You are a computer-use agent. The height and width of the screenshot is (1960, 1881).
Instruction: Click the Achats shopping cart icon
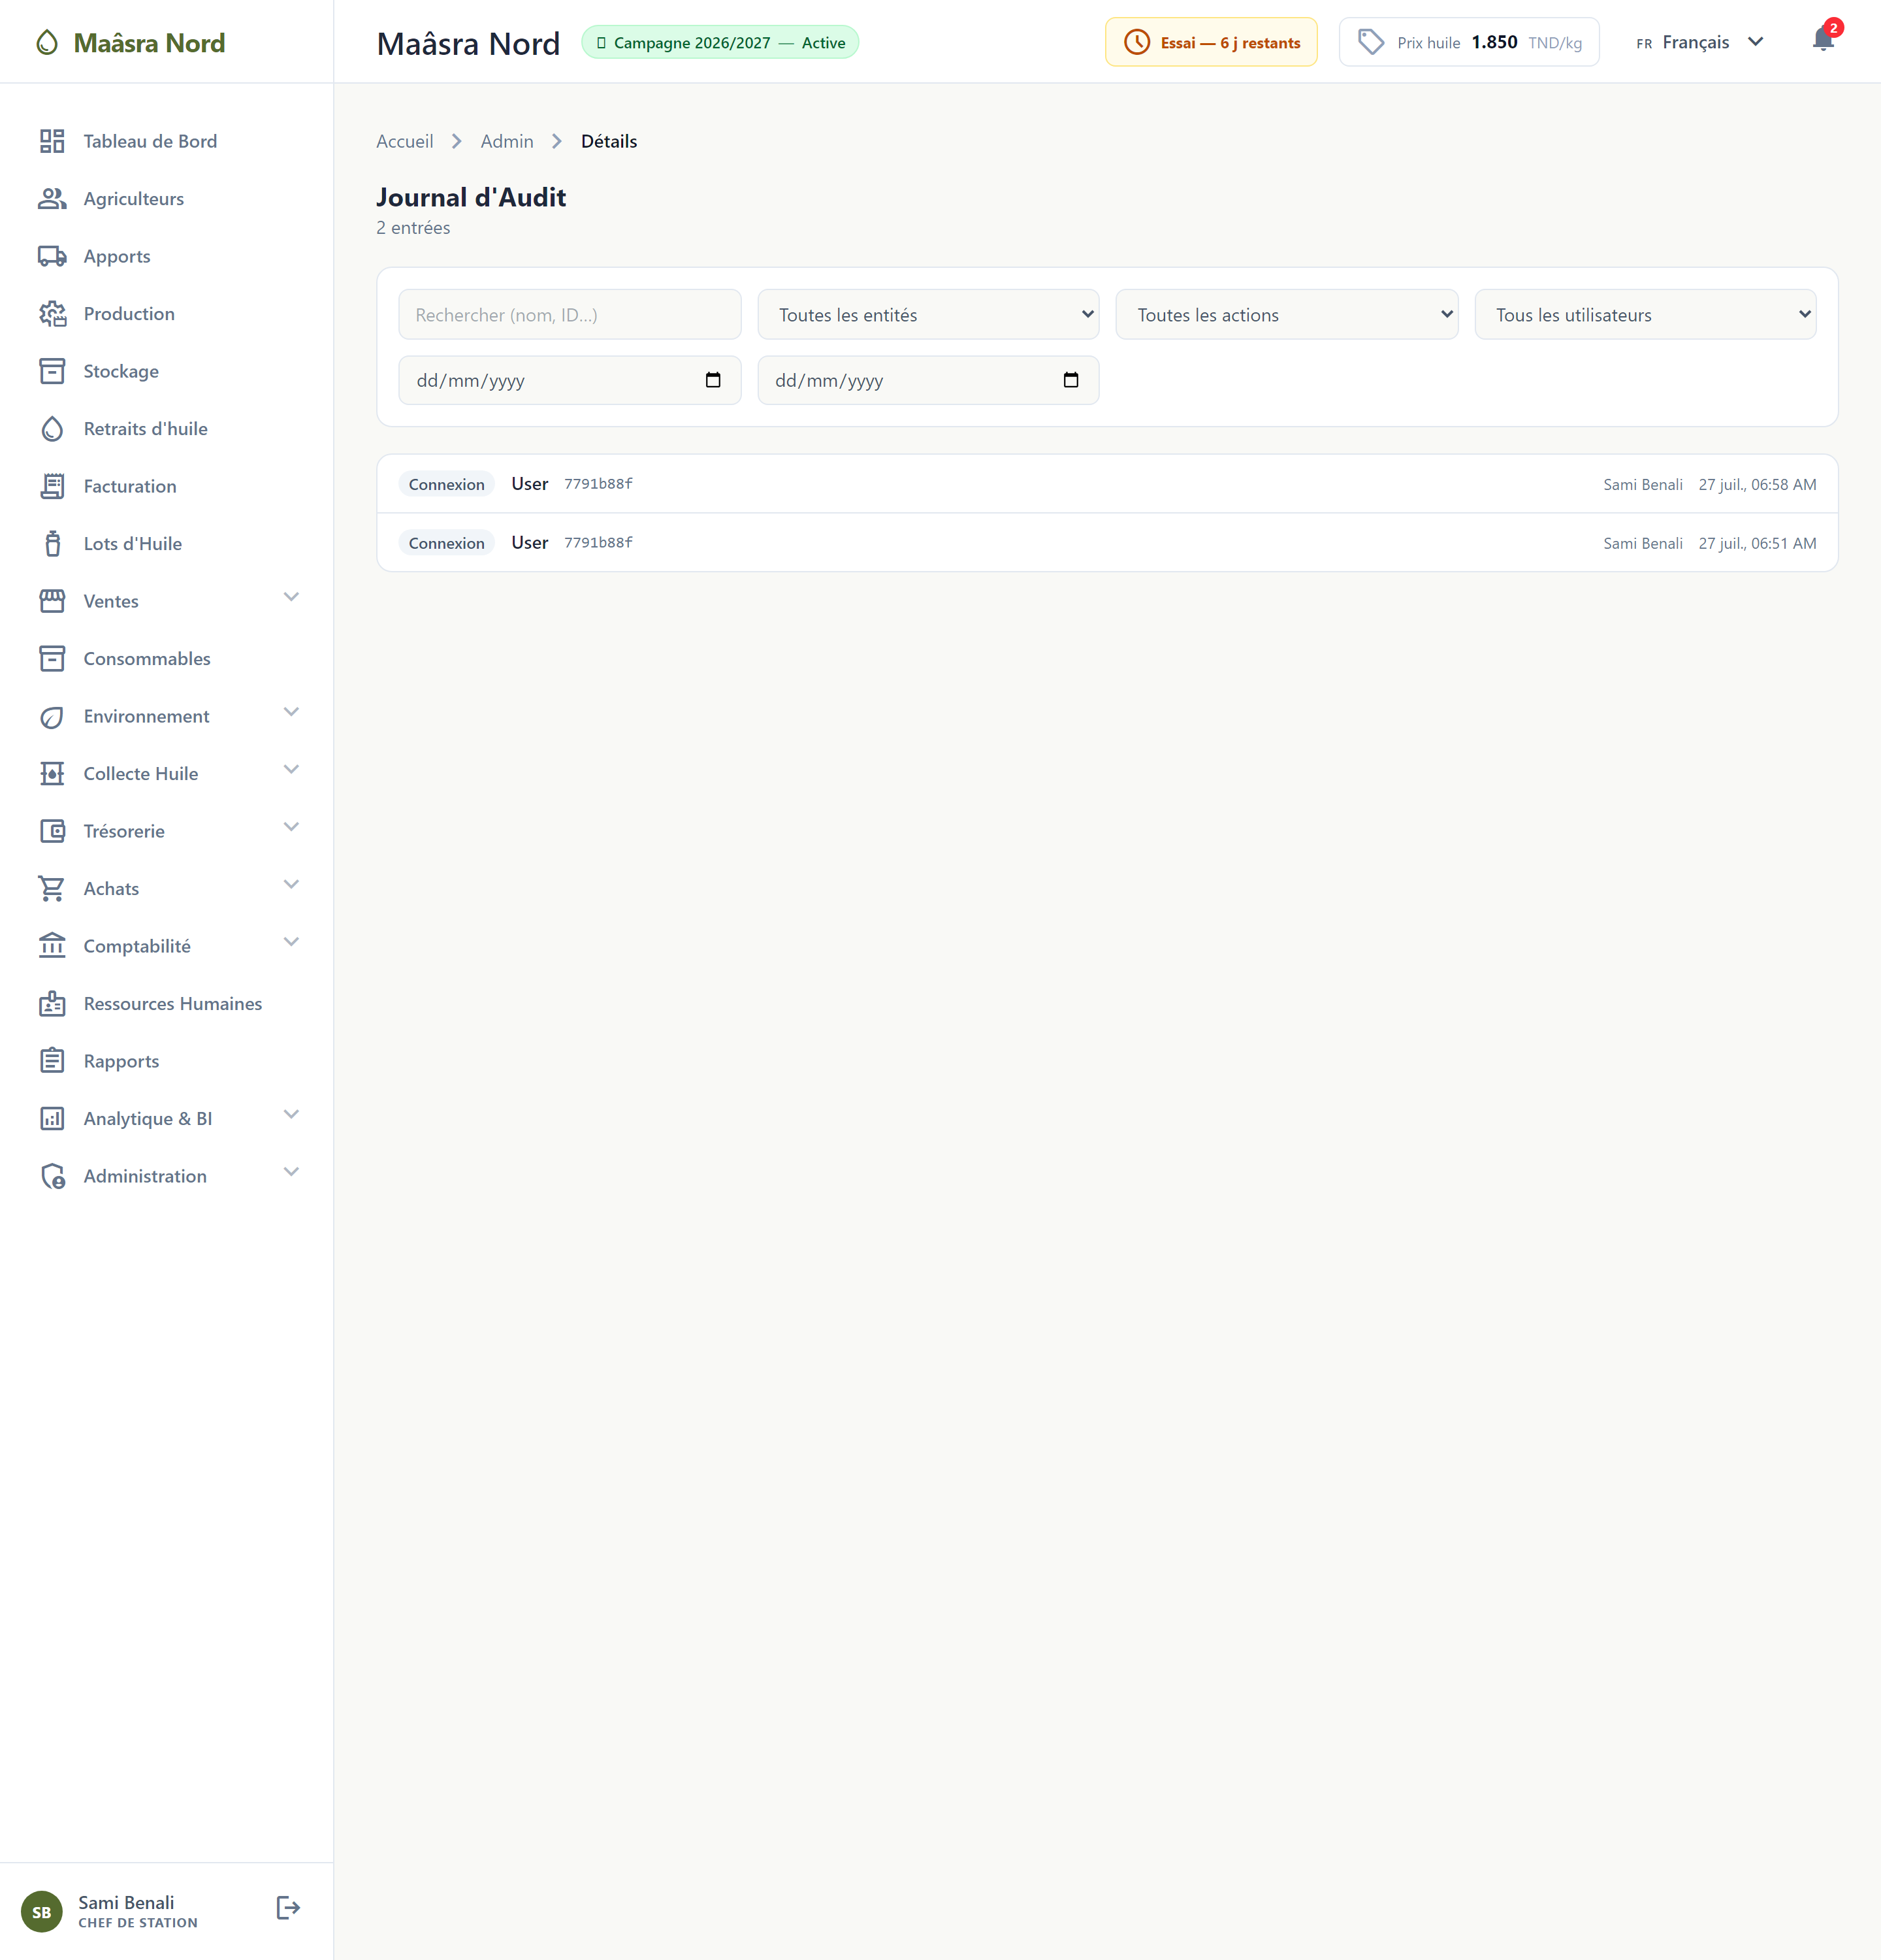[52, 889]
